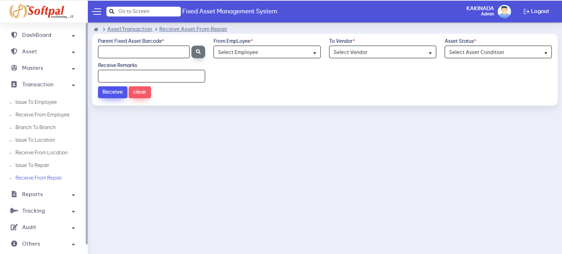The image size is (562, 254).
Task: Click the hamburger menu icon
Action: pyautogui.click(x=97, y=12)
